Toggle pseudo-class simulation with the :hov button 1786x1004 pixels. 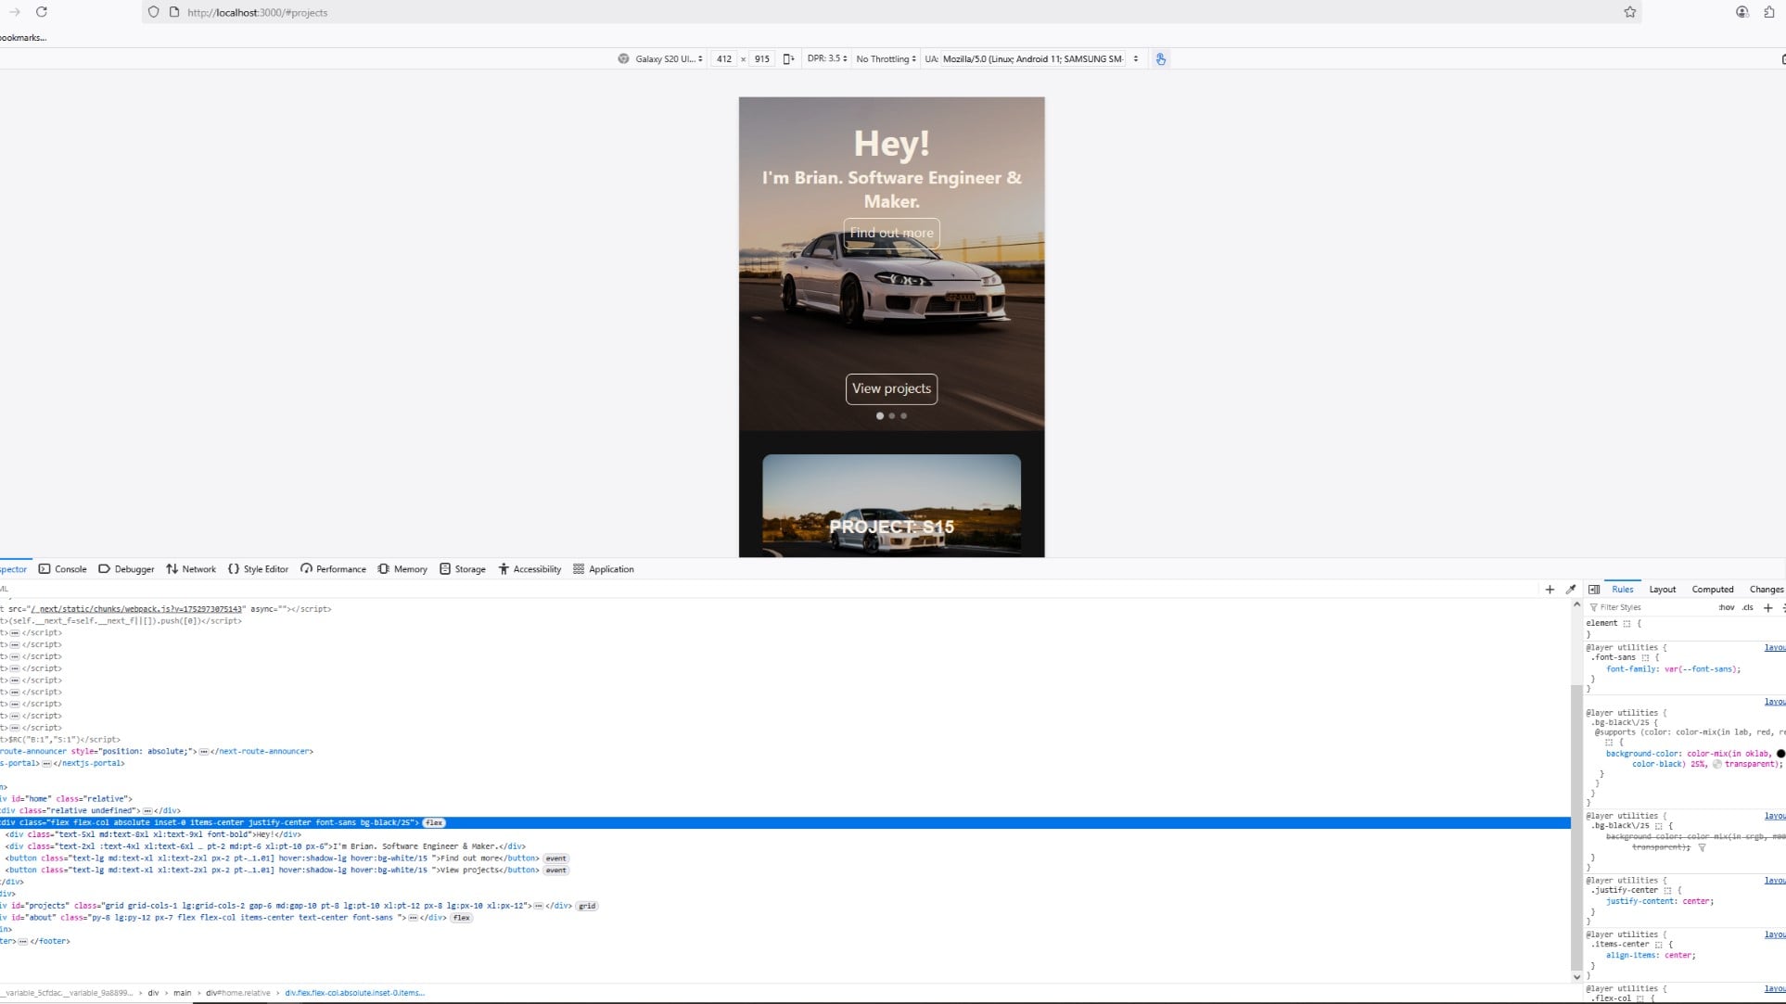tap(1725, 607)
